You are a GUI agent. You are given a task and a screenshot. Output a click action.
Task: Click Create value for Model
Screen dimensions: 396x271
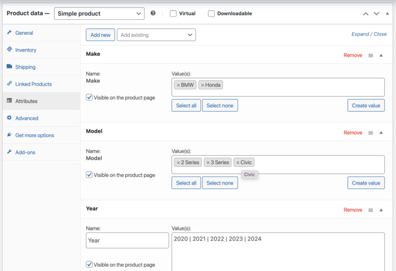tap(366, 183)
